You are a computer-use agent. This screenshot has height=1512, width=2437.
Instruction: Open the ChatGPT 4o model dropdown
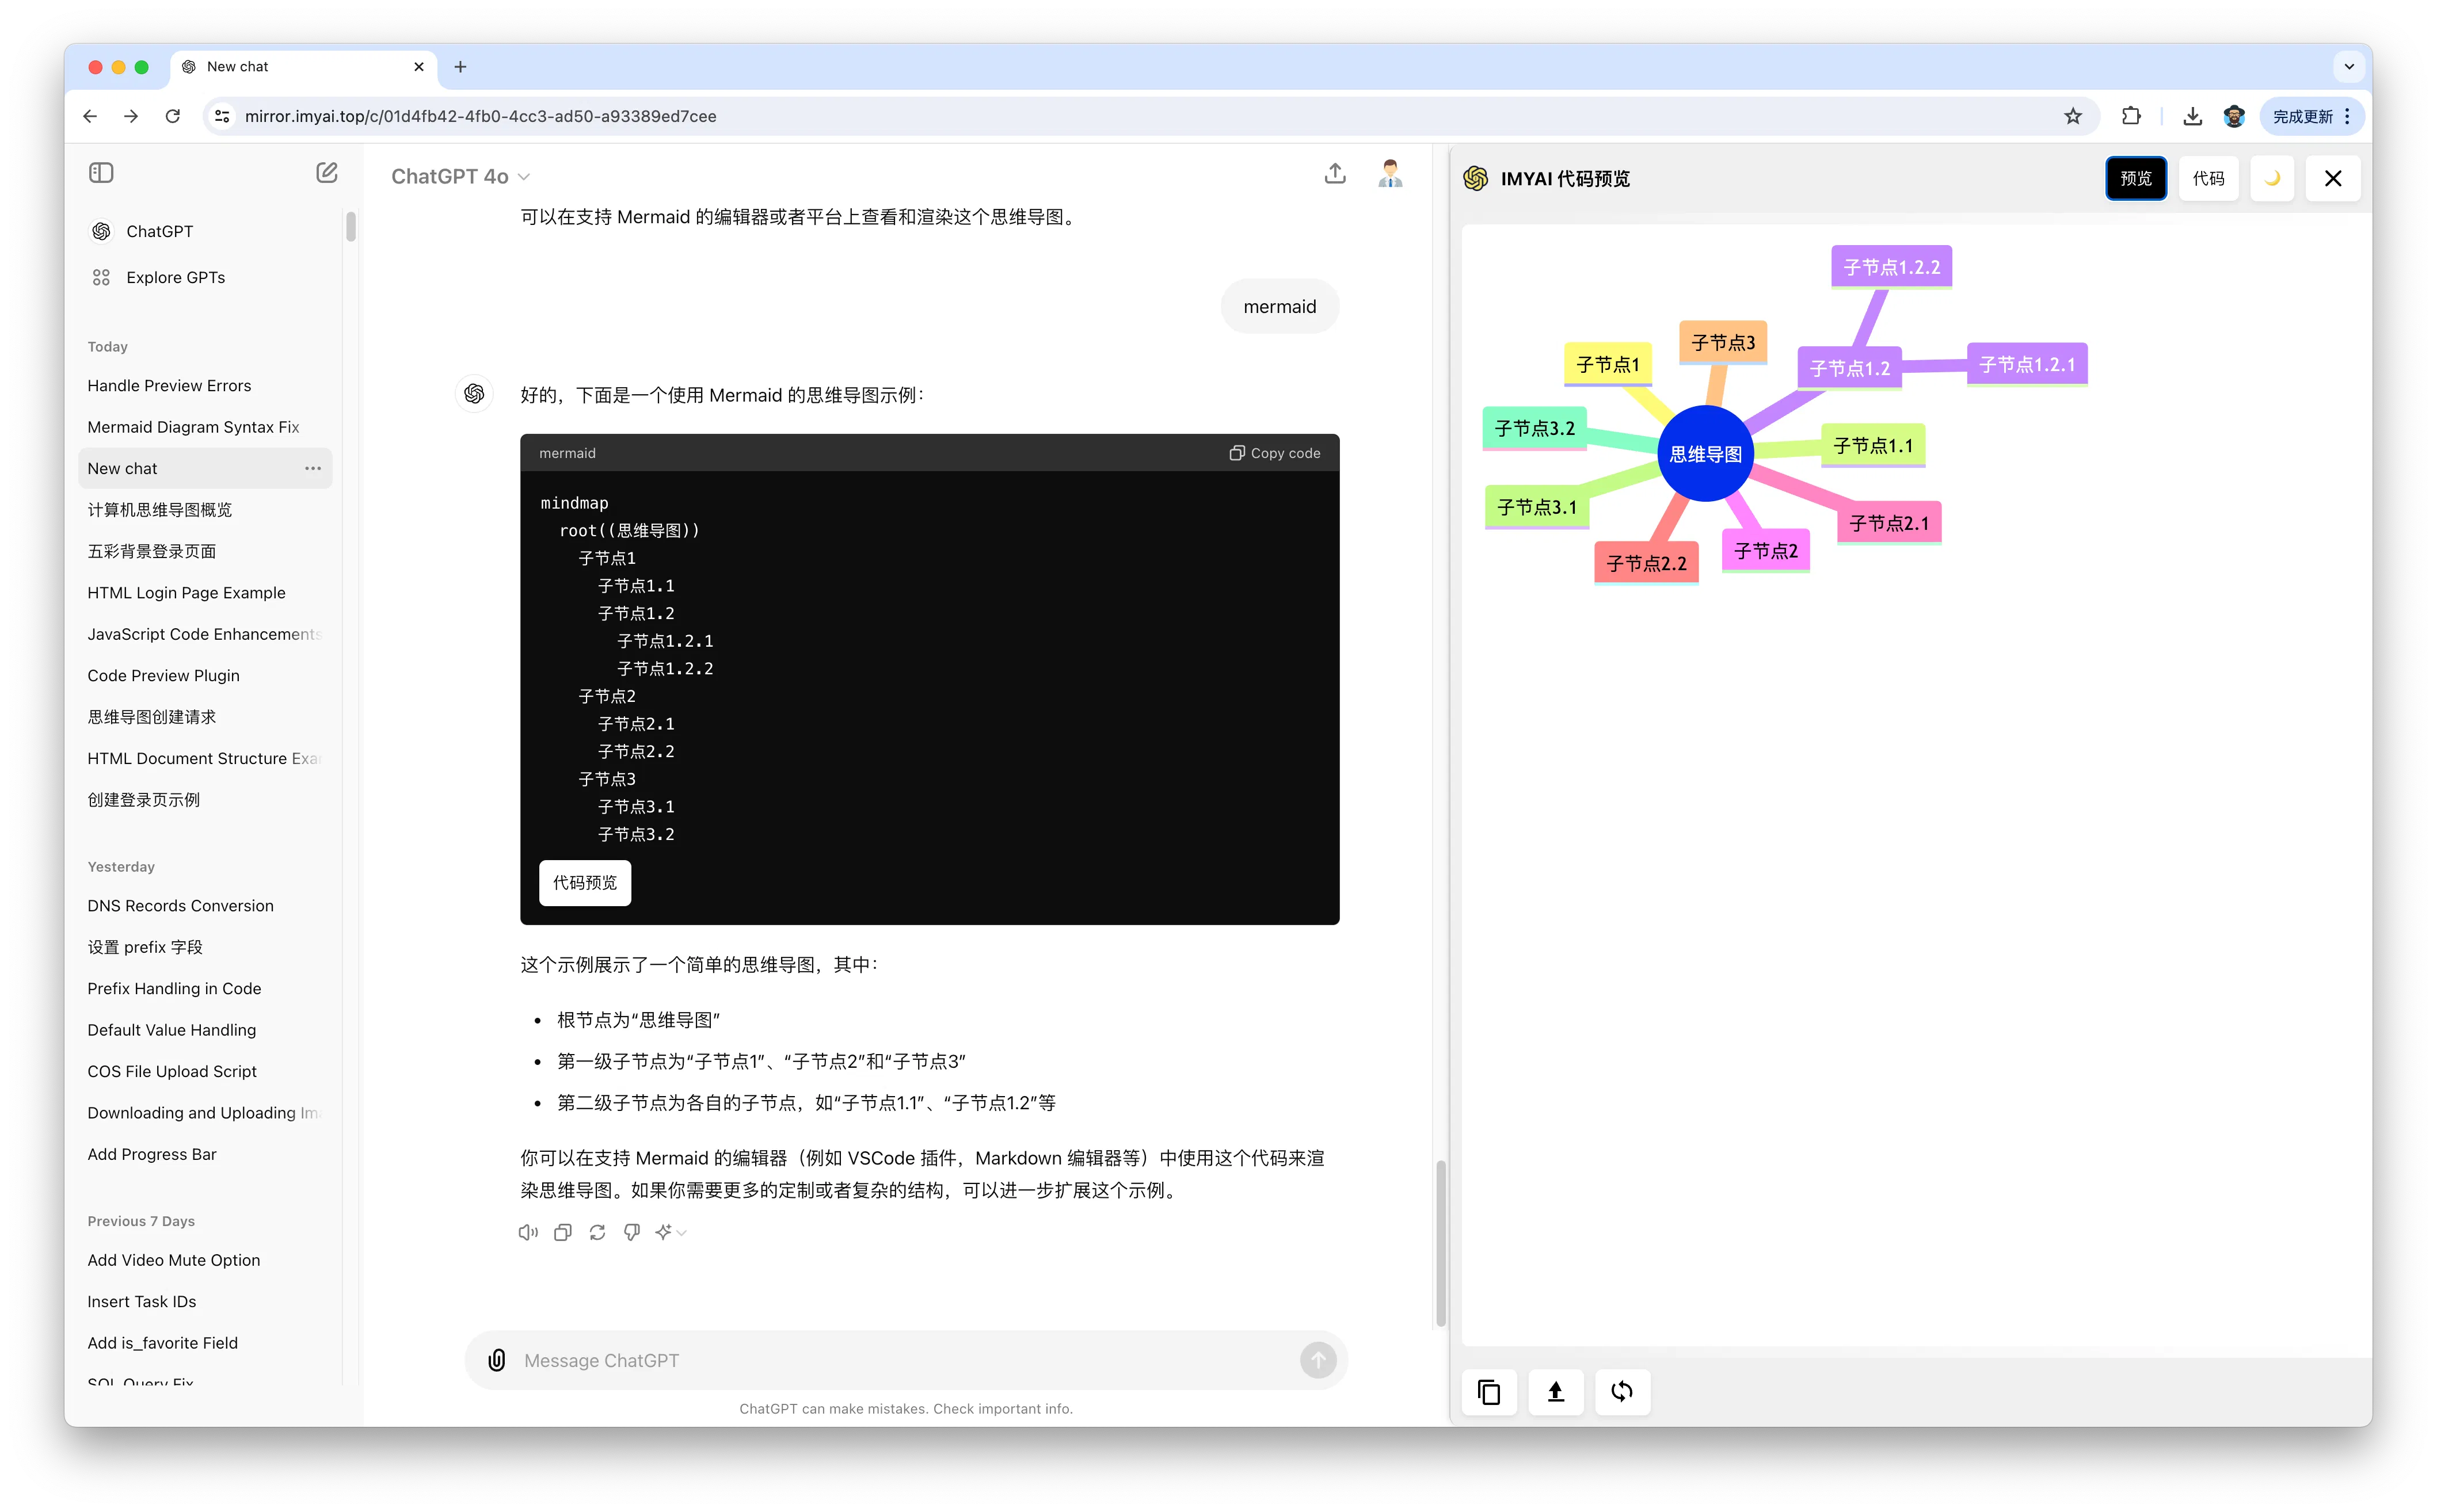460,176
